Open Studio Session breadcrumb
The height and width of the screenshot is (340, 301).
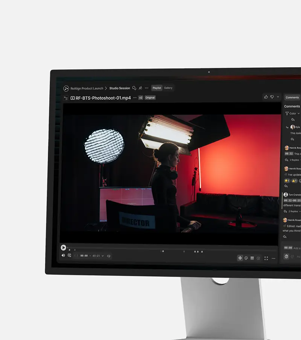(120, 88)
